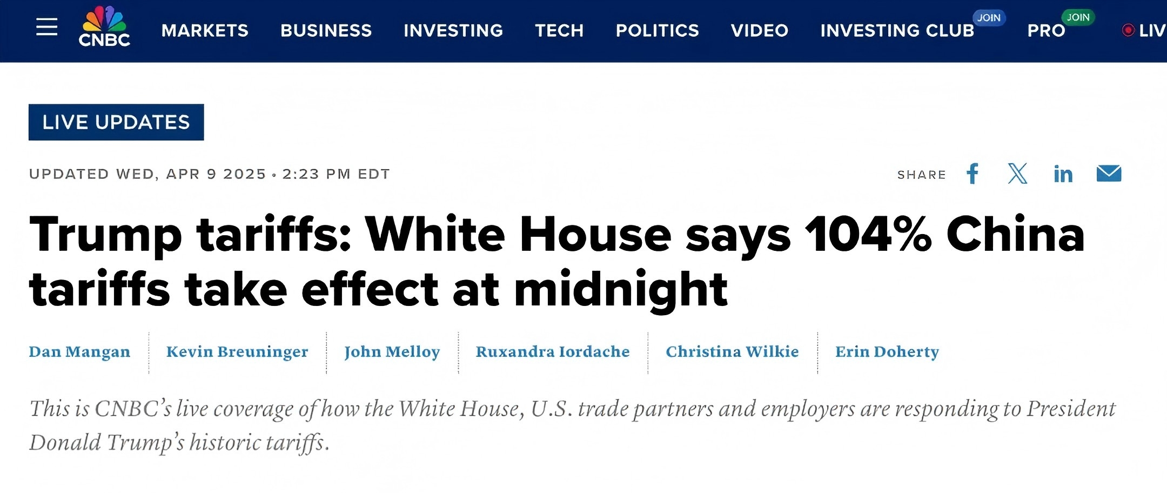Share article on Facebook

(x=972, y=174)
